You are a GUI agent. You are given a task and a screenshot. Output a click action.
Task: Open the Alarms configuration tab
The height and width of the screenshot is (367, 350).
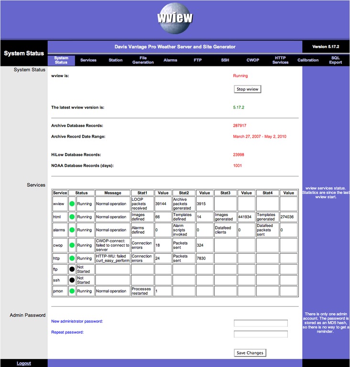[170, 60]
